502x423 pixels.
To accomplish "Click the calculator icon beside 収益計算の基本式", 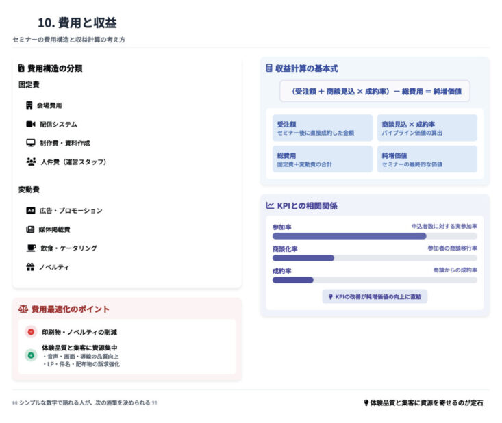I will pos(269,68).
